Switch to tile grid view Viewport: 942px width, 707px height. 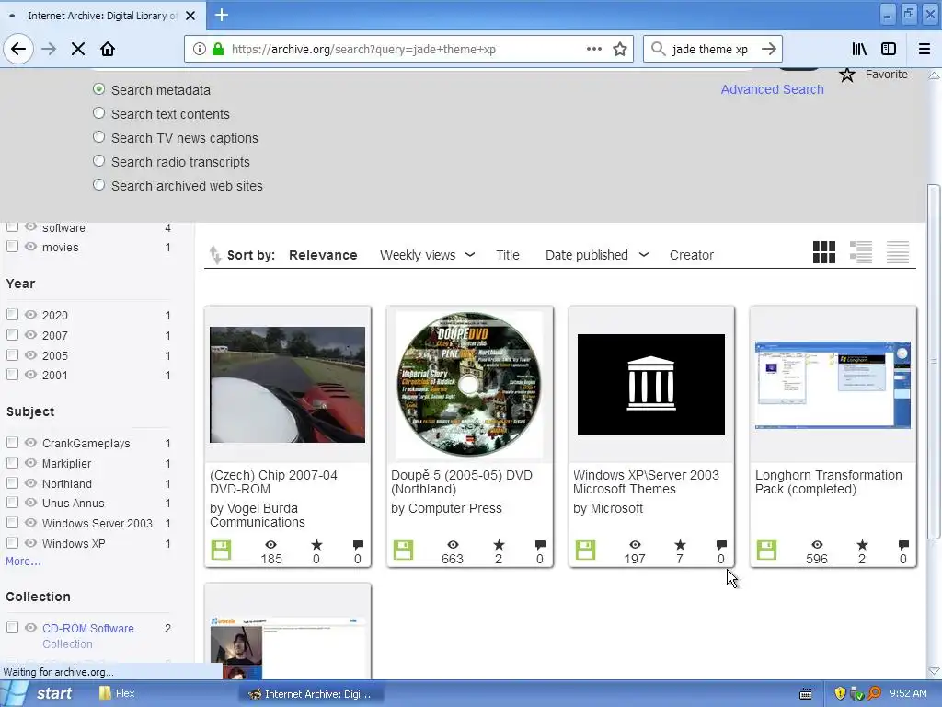[x=823, y=252]
